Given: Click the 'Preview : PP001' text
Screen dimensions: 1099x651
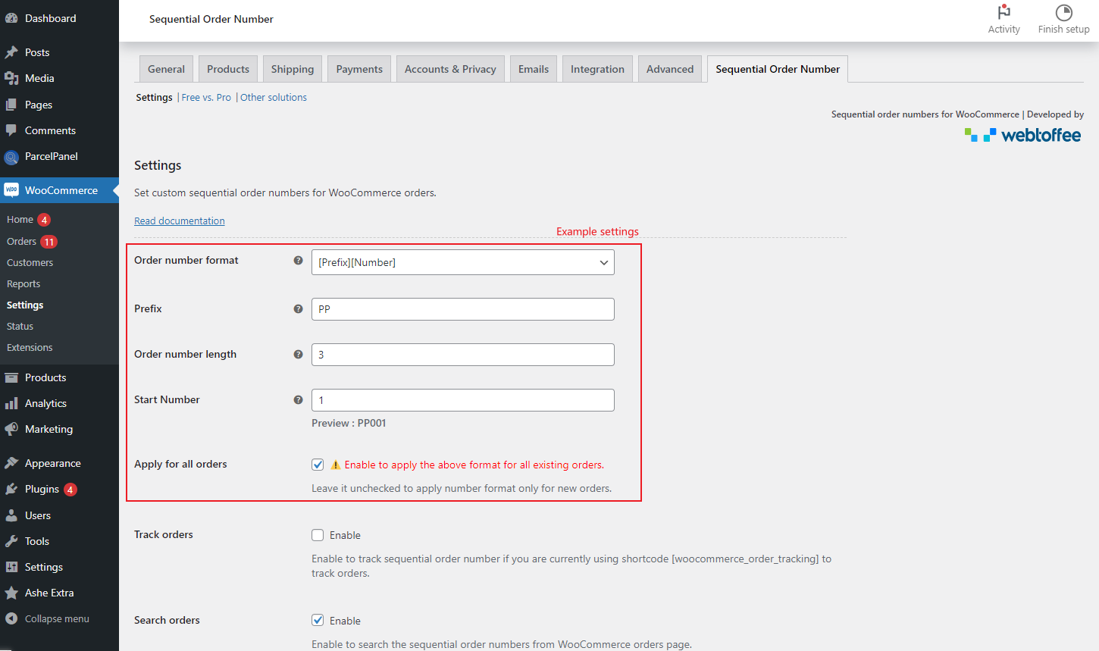Looking at the screenshot, I should (x=349, y=423).
